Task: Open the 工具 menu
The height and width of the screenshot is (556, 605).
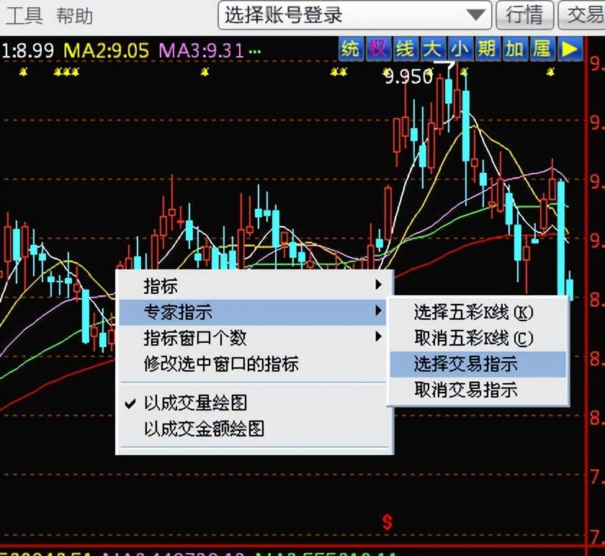Action: [24, 17]
